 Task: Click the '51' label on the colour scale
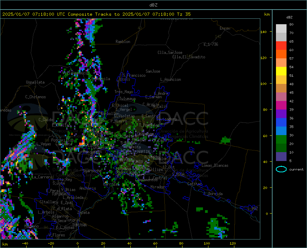click(x=291, y=75)
